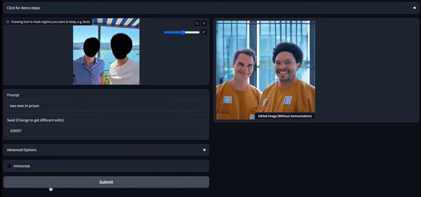The width and height of the screenshot is (421, 197).
Task: Click the Submit button
Action: [x=106, y=182]
